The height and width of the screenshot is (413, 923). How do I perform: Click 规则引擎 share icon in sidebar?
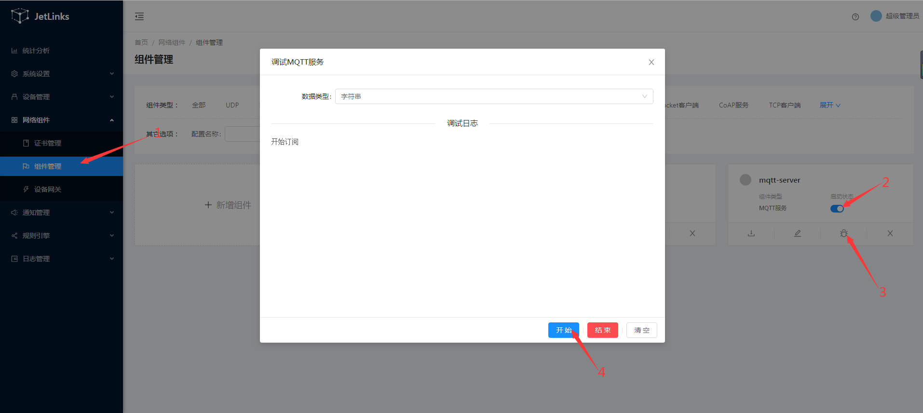14,236
